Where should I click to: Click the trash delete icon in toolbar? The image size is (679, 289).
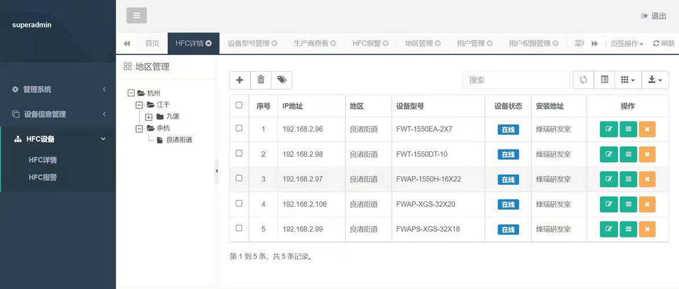(x=261, y=80)
